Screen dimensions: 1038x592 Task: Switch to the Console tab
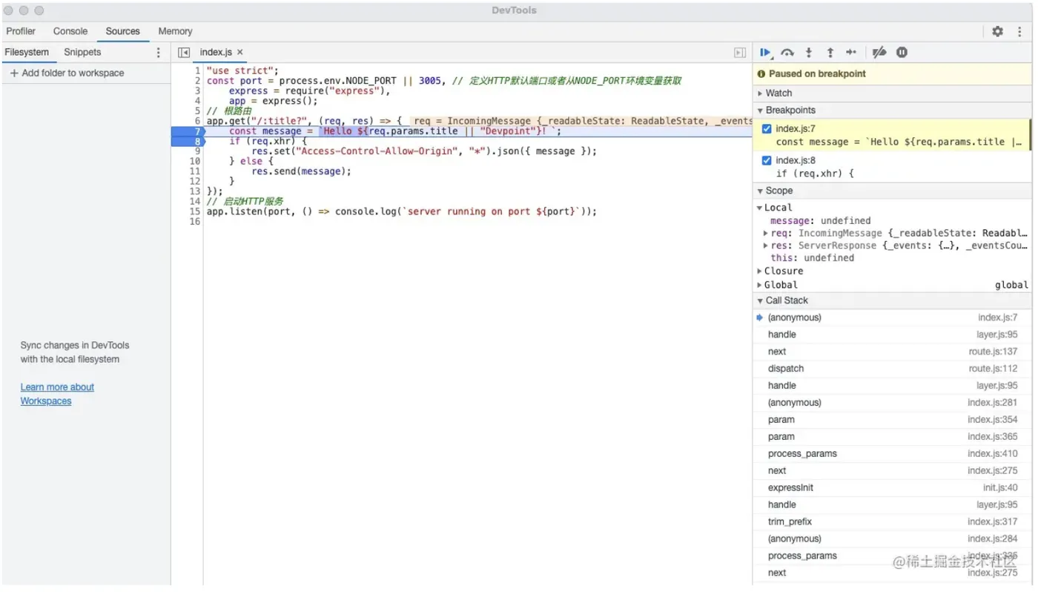70,31
